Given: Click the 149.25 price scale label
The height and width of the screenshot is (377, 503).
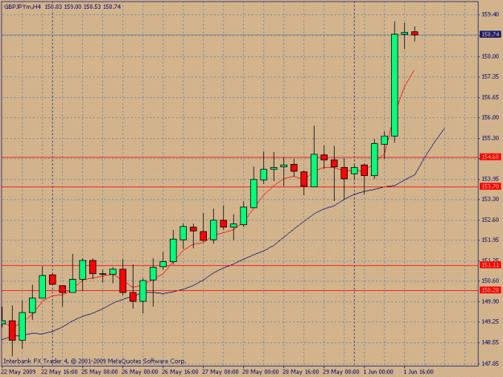Looking at the screenshot, I should click(x=490, y=322).
